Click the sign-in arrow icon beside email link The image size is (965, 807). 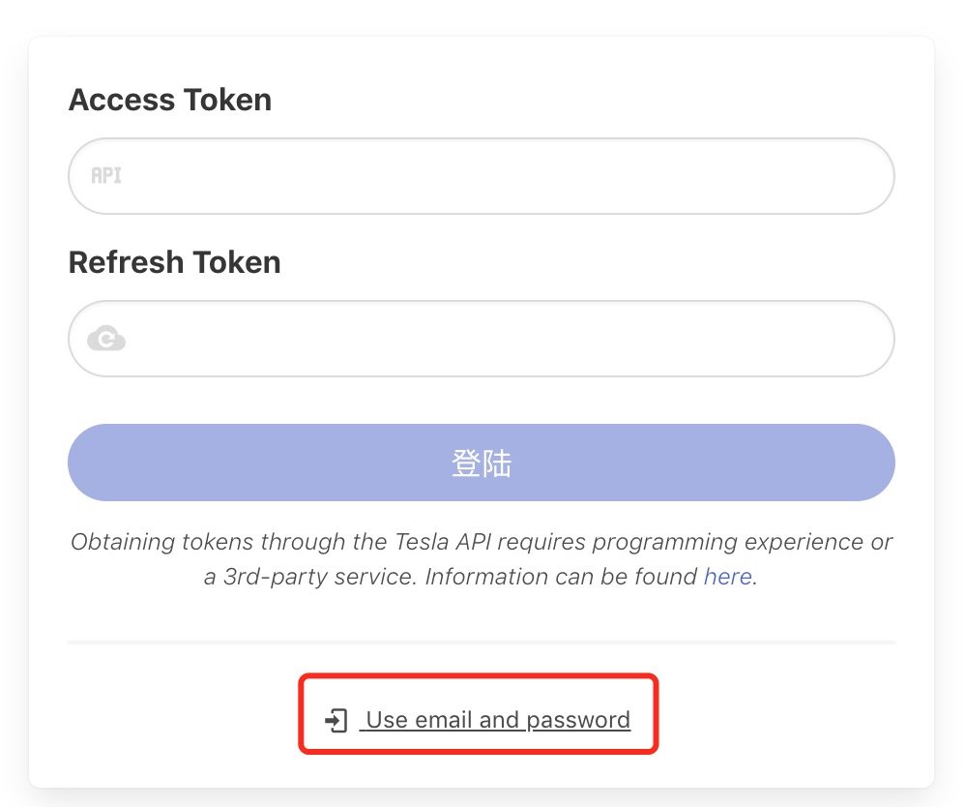coord(336,720)
